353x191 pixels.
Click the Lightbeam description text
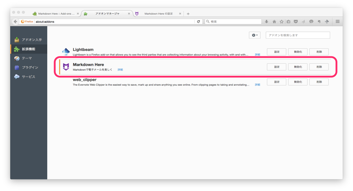161,55
